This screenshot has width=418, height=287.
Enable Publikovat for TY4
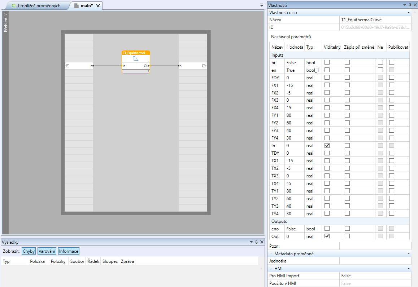(392, 213)
